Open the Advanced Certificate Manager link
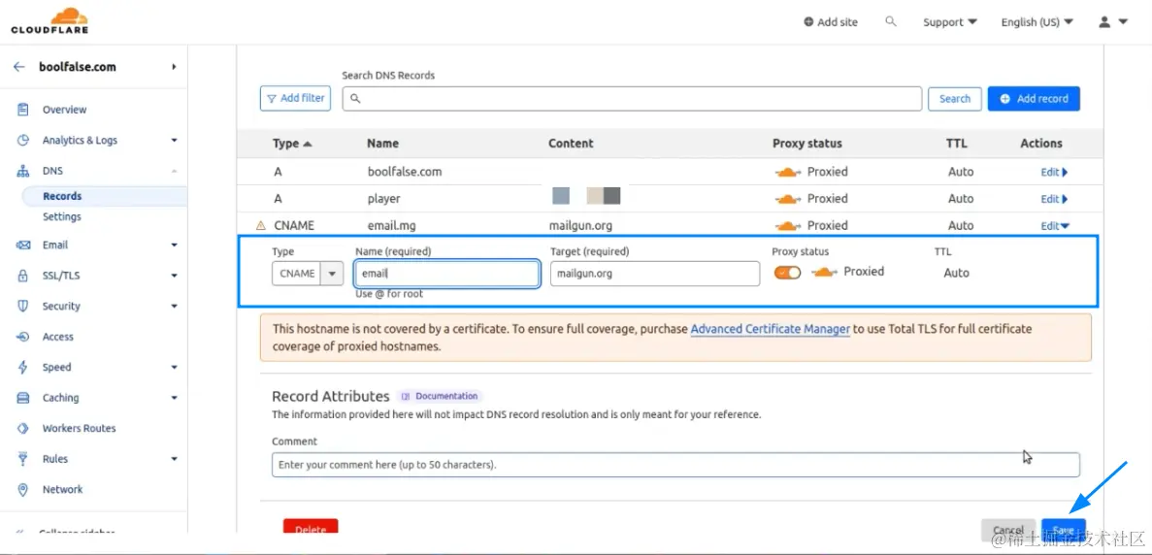 [x=770, y=330]
